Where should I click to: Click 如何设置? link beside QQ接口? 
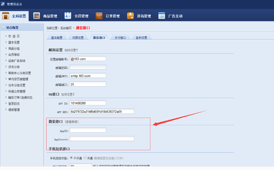[68, 94]
